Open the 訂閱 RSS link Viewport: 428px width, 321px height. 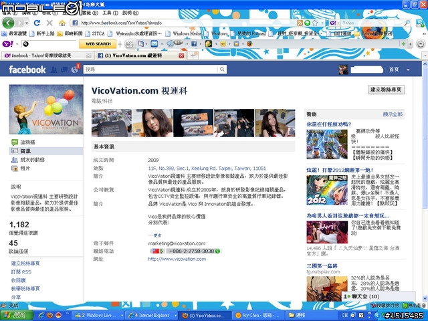pyautogui.click(x=21, y=272)
